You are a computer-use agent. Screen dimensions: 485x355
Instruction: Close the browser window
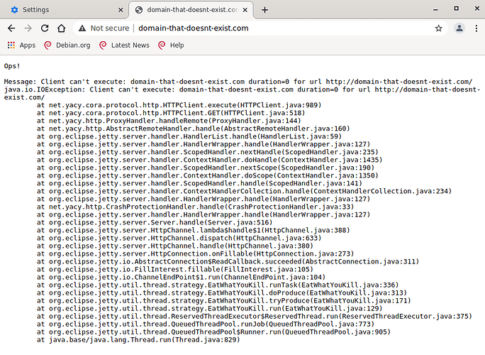[x=477, y=9]
